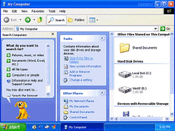Go up one folder level
This screenshot has width=175, height=131.
coord(40,20)
